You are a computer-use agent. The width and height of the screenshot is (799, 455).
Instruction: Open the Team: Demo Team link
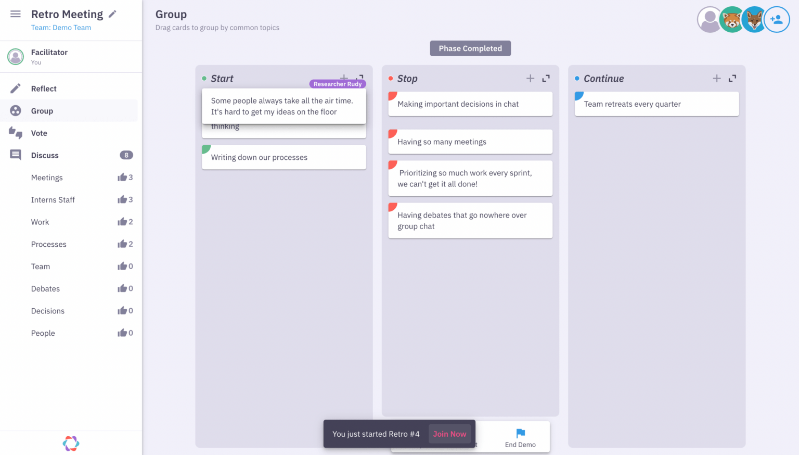tap(61, 27)
